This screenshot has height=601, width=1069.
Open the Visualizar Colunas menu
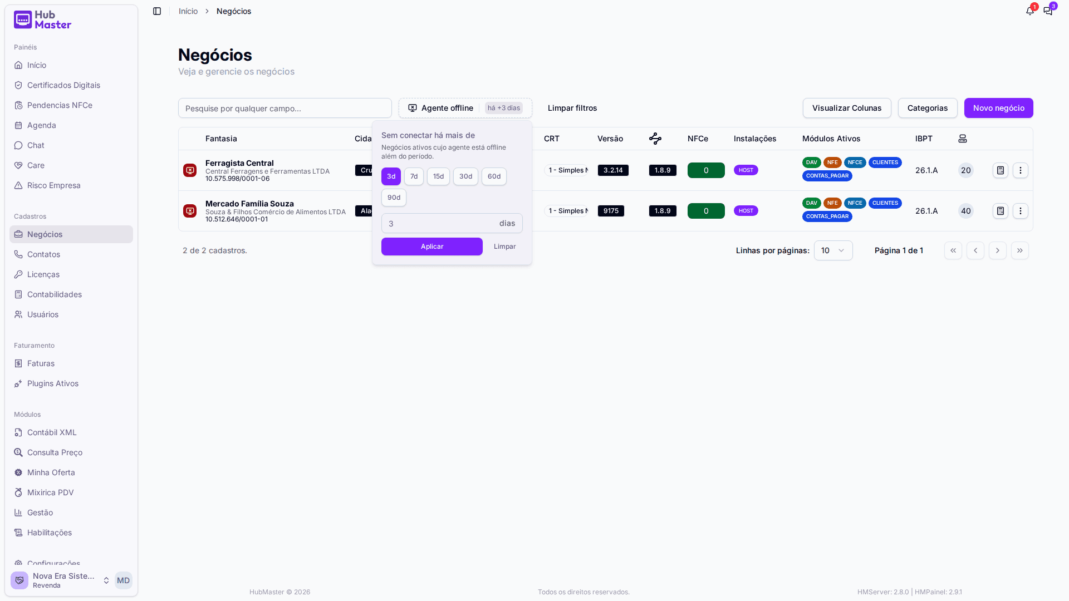847,108
